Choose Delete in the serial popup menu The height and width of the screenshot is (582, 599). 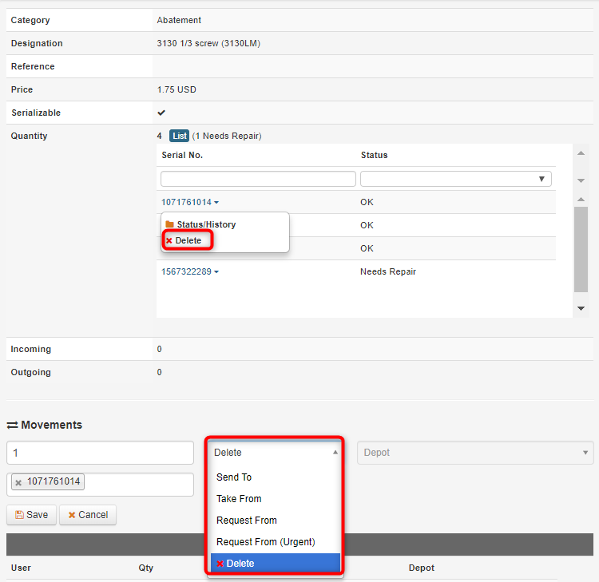[184, 240]
